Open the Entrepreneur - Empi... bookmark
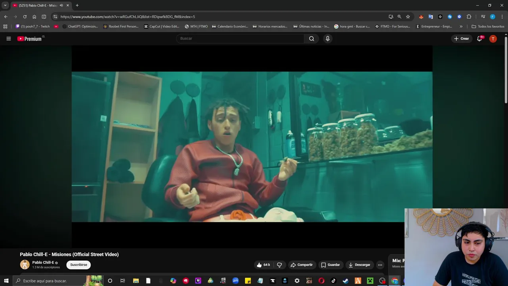 (434, 27)
